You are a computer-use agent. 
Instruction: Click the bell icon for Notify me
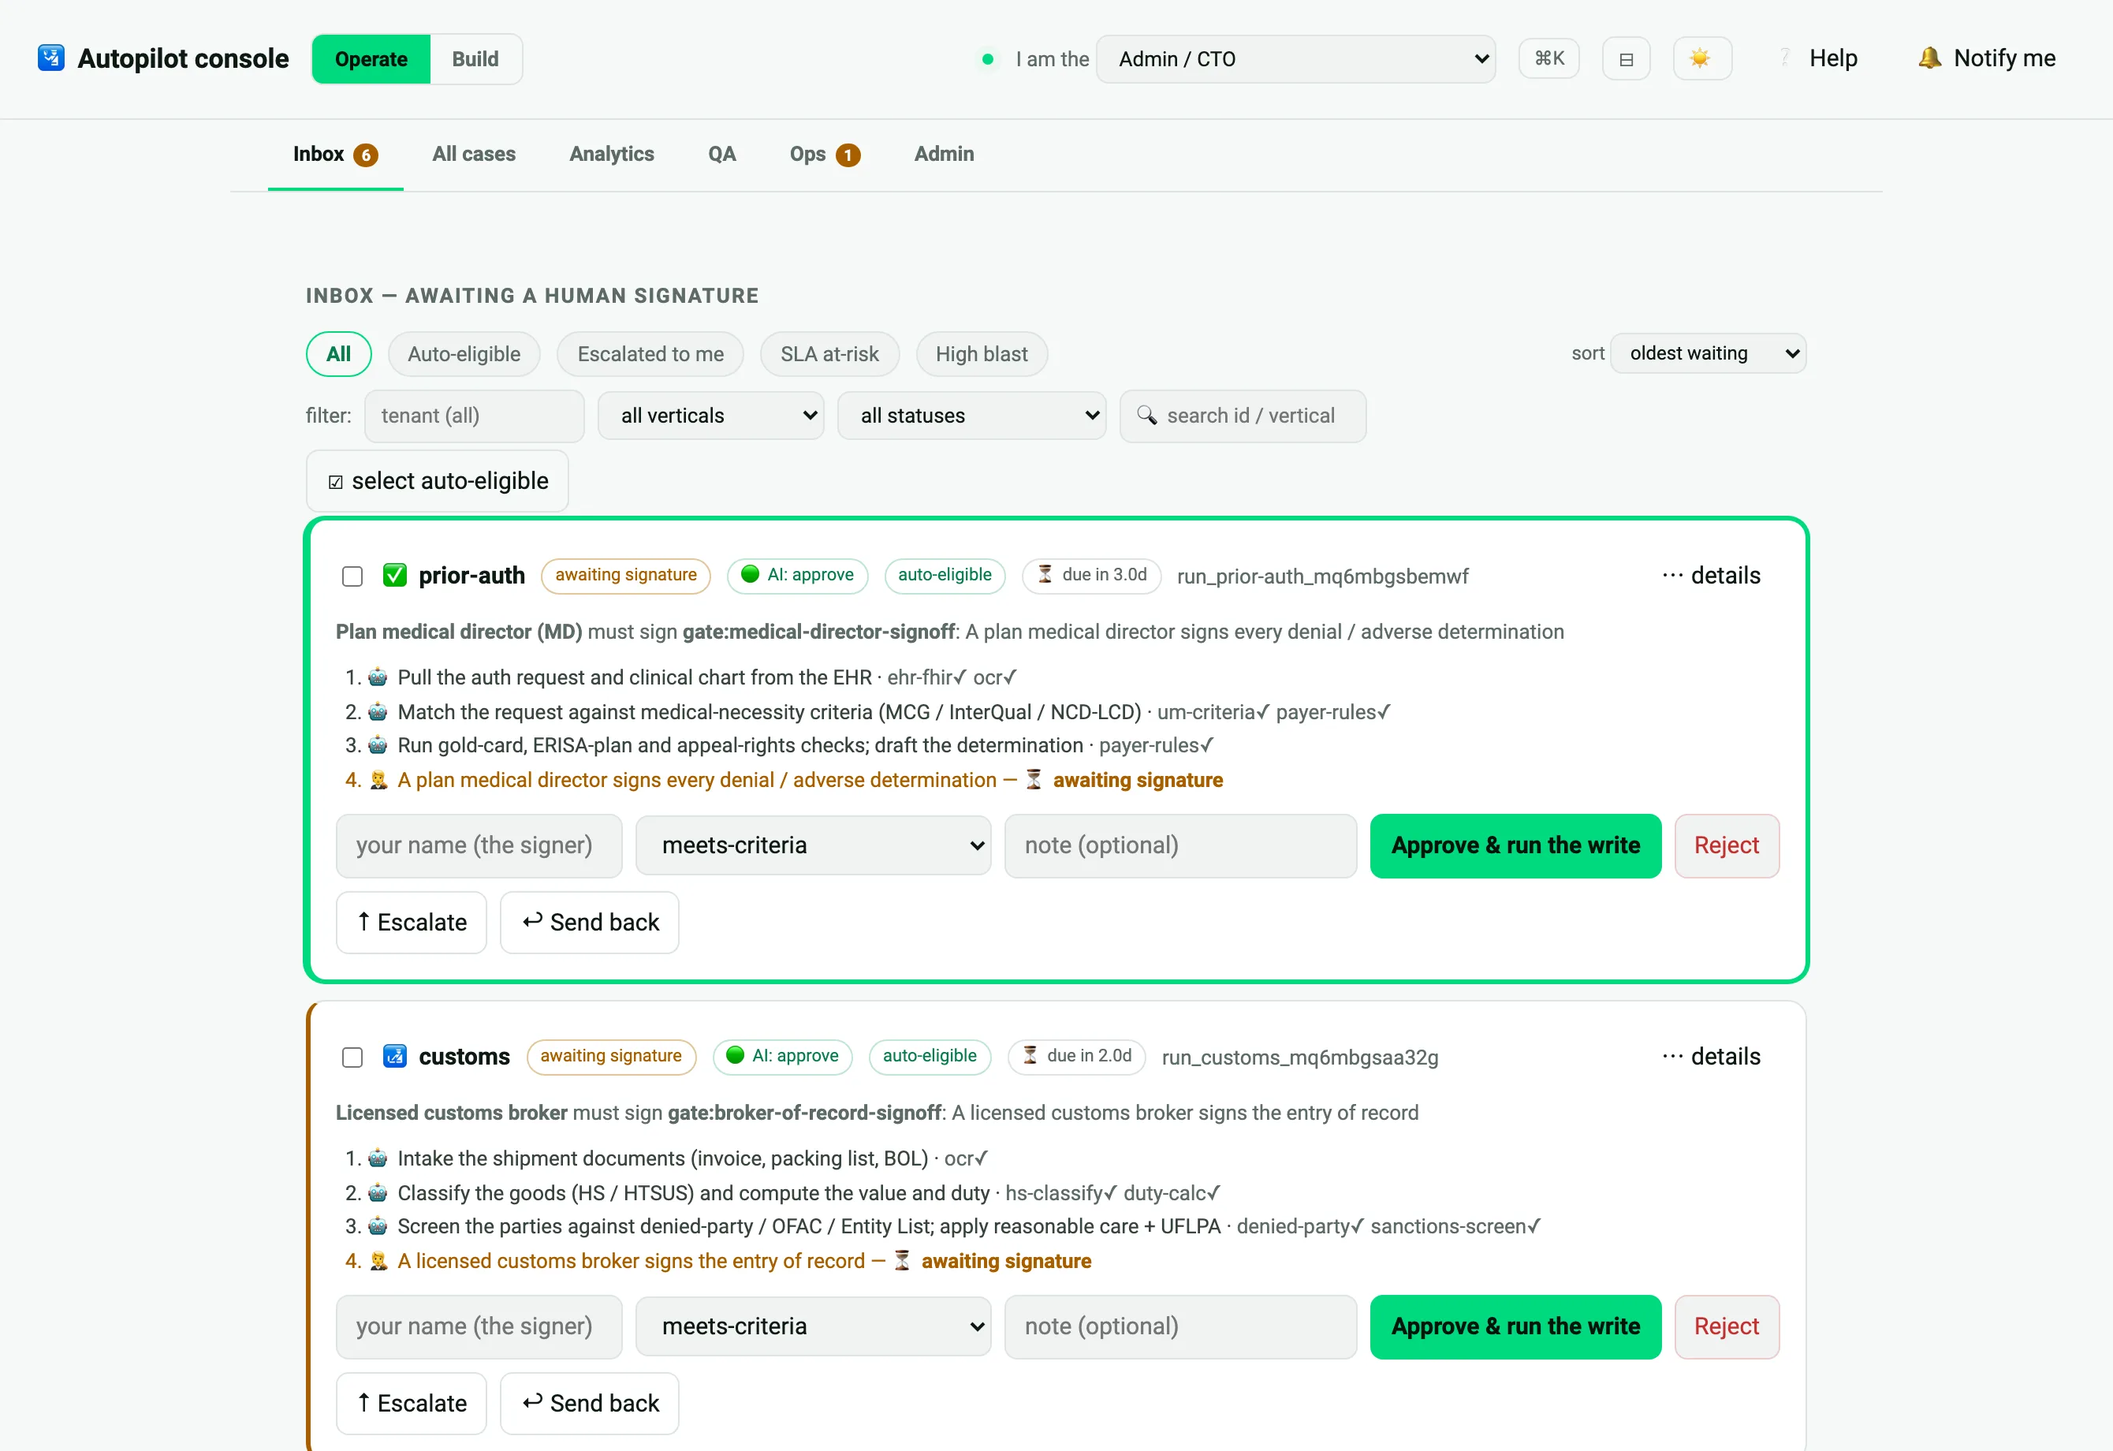1929,58
